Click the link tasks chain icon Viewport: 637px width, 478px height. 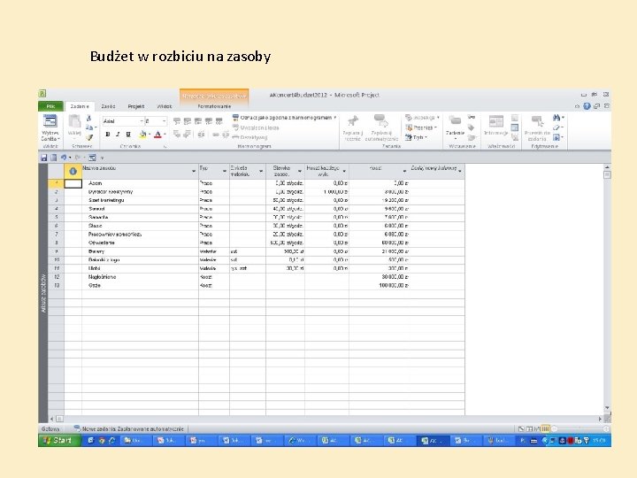pyautogui.click(x=216, y=135)
